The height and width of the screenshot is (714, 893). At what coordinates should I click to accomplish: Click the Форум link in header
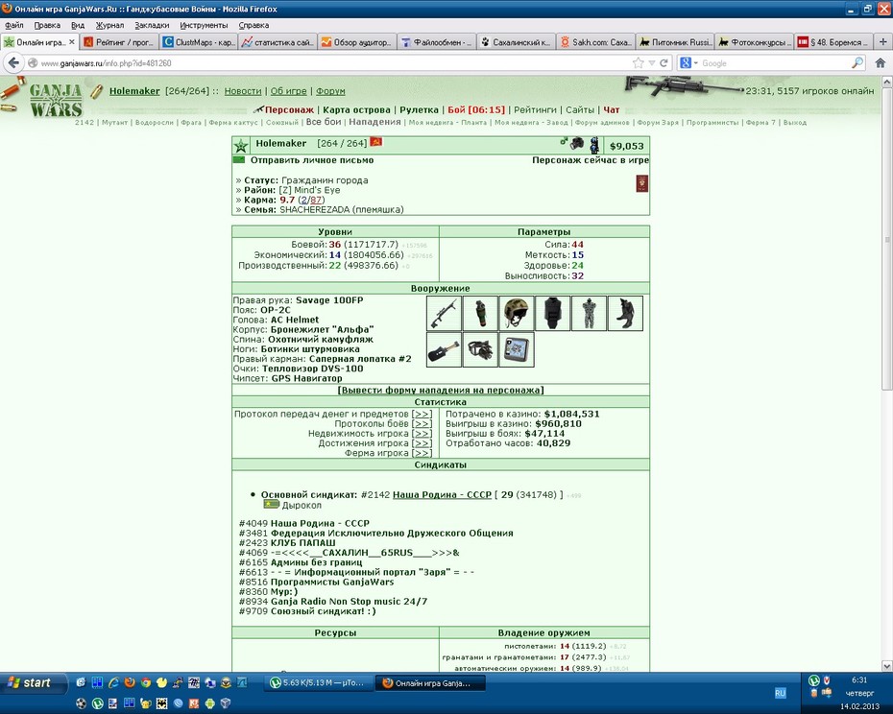coord(330,91)
